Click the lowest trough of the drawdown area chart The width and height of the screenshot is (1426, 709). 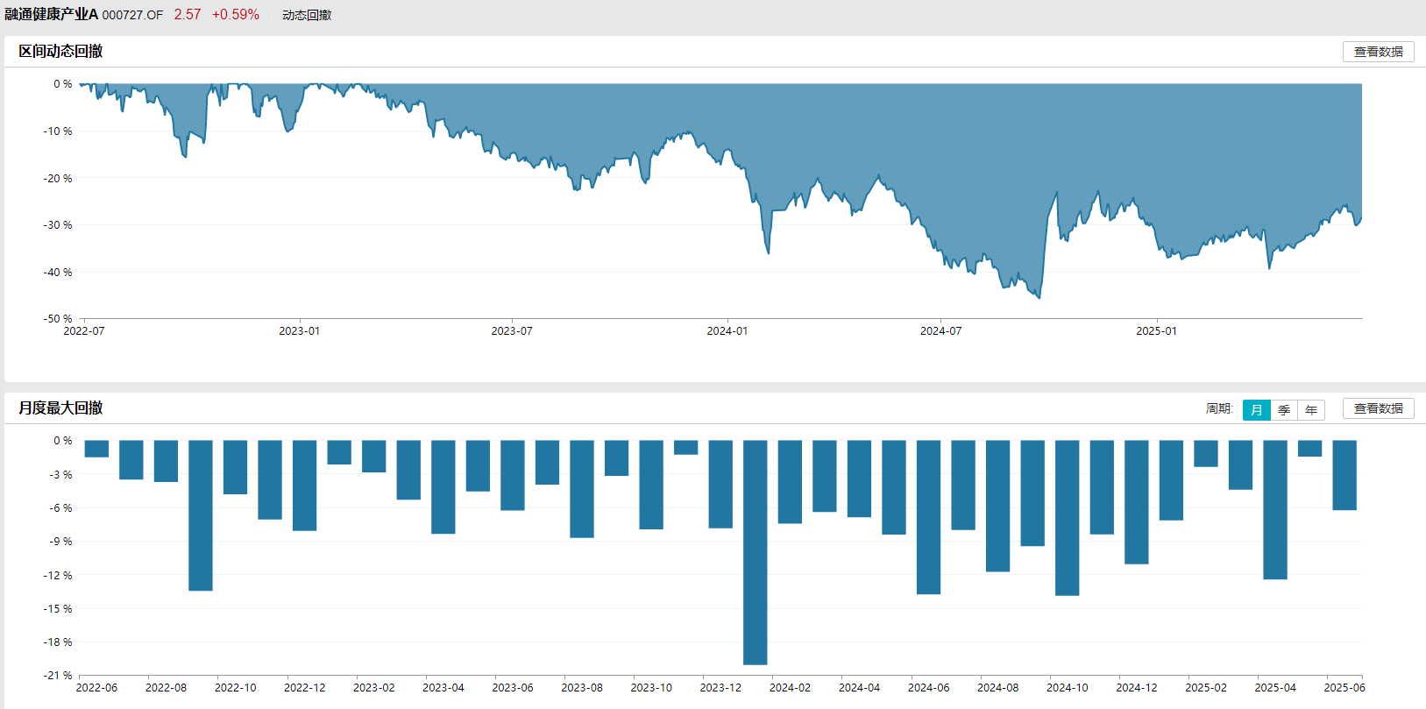(x=1039, y=297)
